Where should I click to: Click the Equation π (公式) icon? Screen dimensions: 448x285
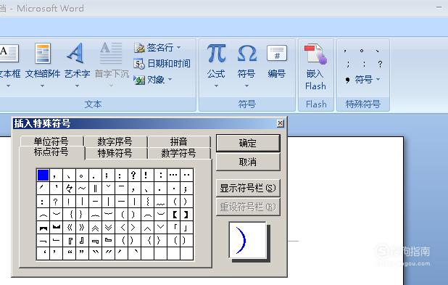(x=216, y=54)
